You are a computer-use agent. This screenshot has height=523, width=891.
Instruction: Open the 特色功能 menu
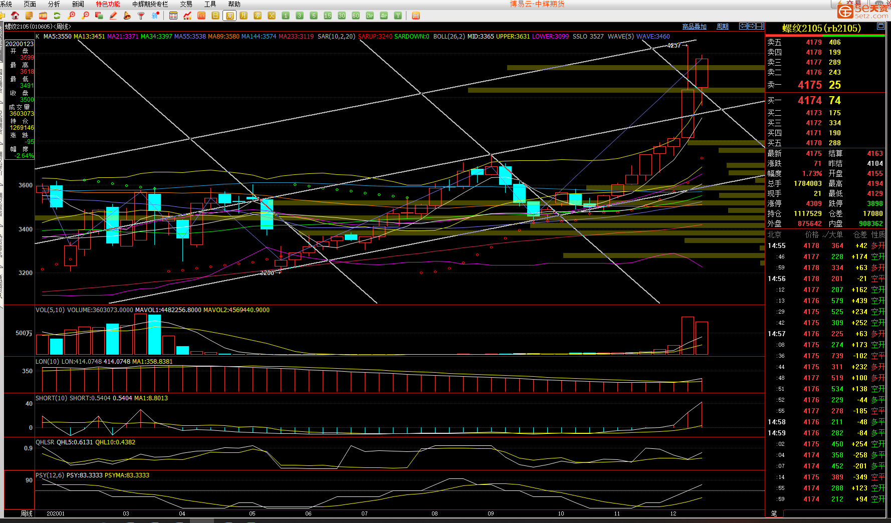(108, 4)
